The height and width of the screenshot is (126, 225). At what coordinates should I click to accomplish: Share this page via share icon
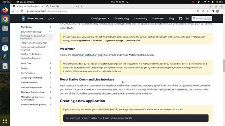(x=202, y=11)
